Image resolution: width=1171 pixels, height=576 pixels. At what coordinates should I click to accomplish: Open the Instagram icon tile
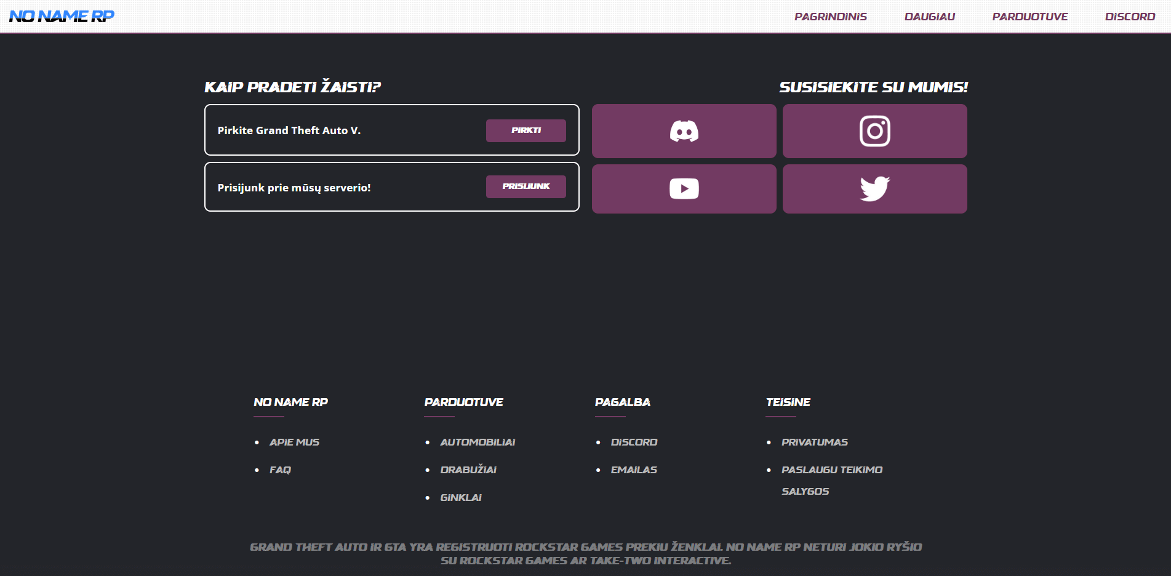pos(874,131)
